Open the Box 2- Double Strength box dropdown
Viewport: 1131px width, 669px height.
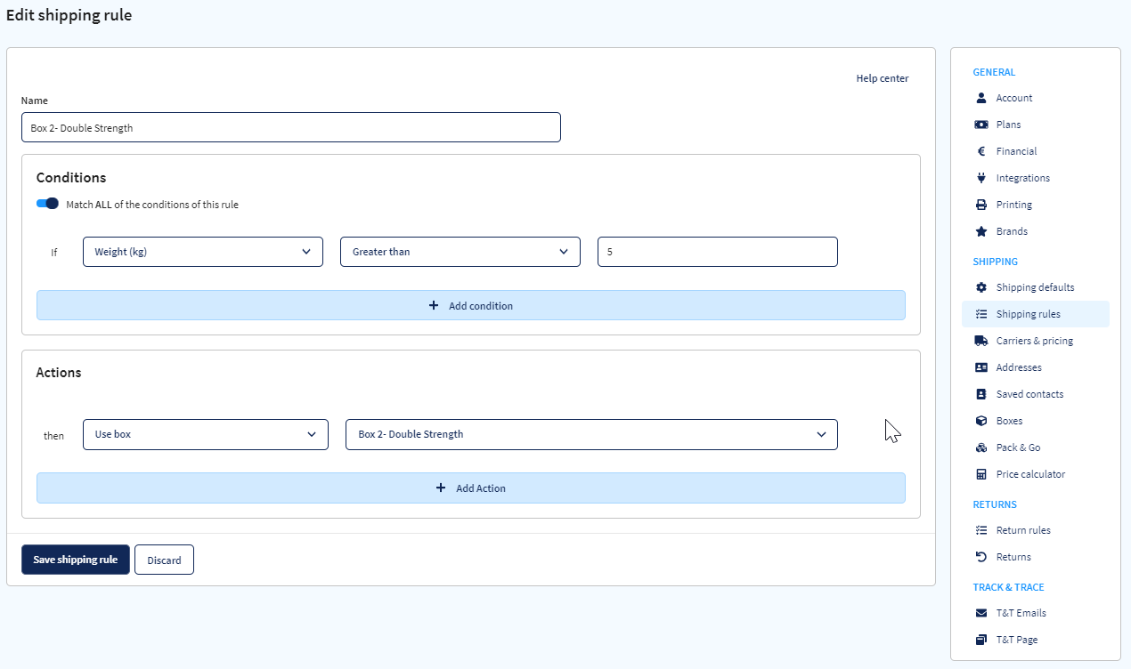tap(591, 434)
